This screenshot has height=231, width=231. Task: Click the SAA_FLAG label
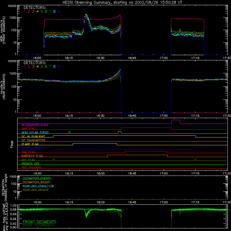pyautogui.click(x=28, y=152)
